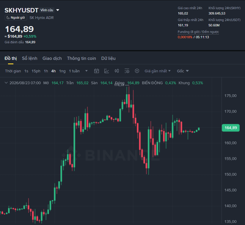Click the large 164,89 last price
Screen dimensions: 245x225
(x=19, y=29)
